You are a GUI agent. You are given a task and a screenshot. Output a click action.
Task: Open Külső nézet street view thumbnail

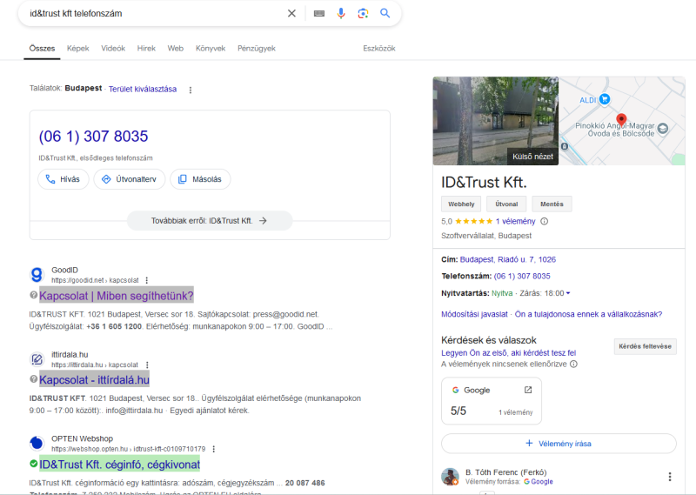[496, 121]
